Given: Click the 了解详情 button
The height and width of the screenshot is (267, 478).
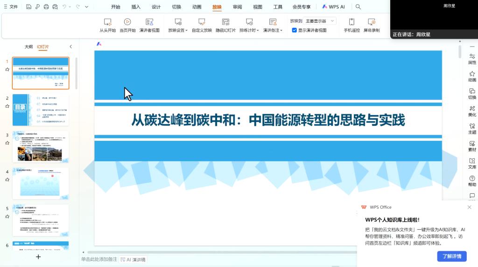Looking at the screenshot, I should pyautogui.click(x=451, y=256).
